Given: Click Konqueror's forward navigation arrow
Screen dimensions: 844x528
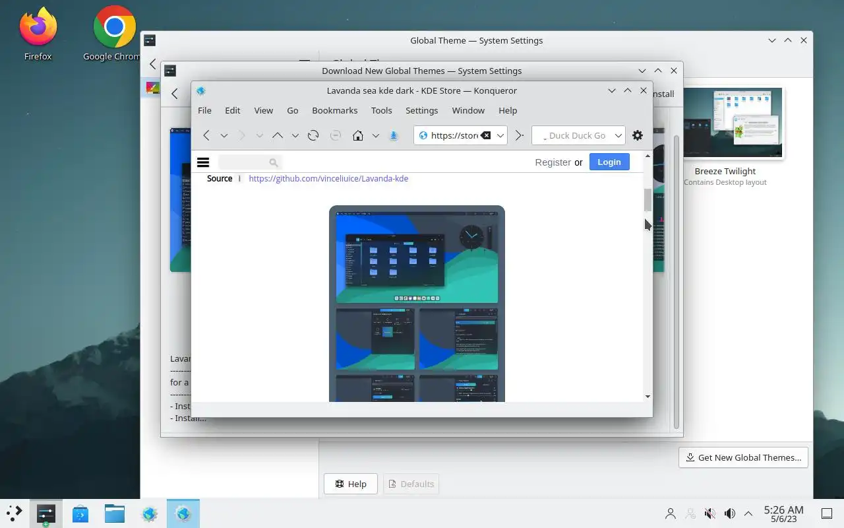Looking at the screenshot, I should 242,135.
